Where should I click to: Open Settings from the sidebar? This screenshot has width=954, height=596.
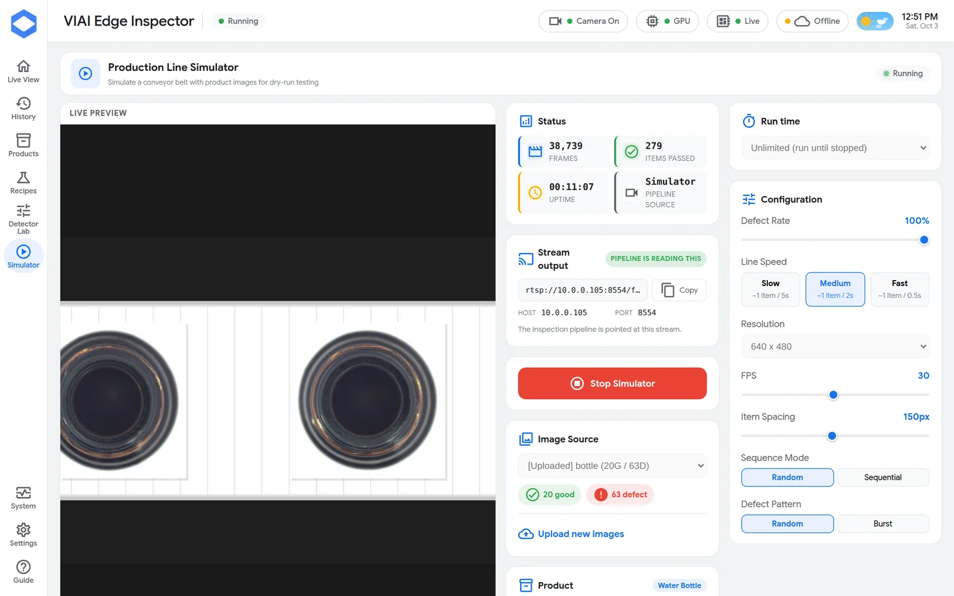tap(23, 535)
